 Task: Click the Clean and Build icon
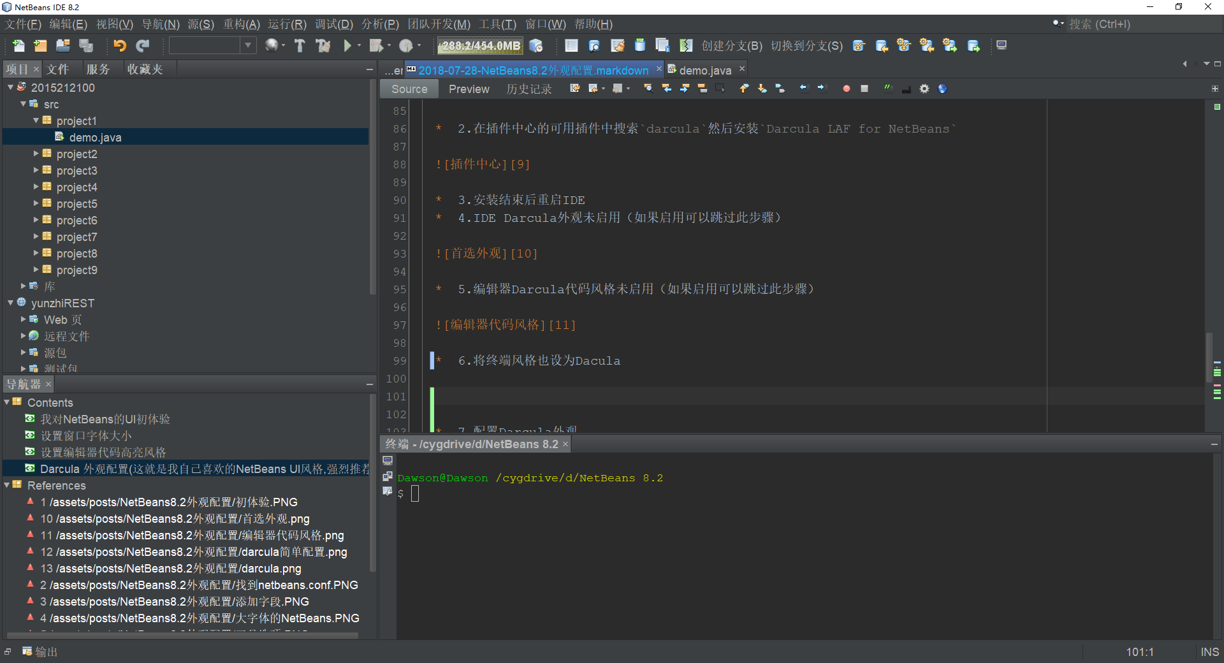click(x=323, y=45)
